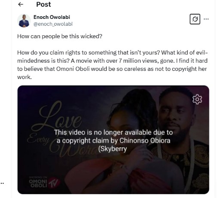Image resolution: width=217 pixels, height=198 pixels.
Task: Go back using the left arrow
Action: click(x=21, y=4)
